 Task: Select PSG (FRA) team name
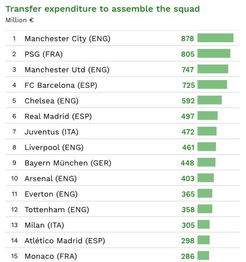pos(43,55)
